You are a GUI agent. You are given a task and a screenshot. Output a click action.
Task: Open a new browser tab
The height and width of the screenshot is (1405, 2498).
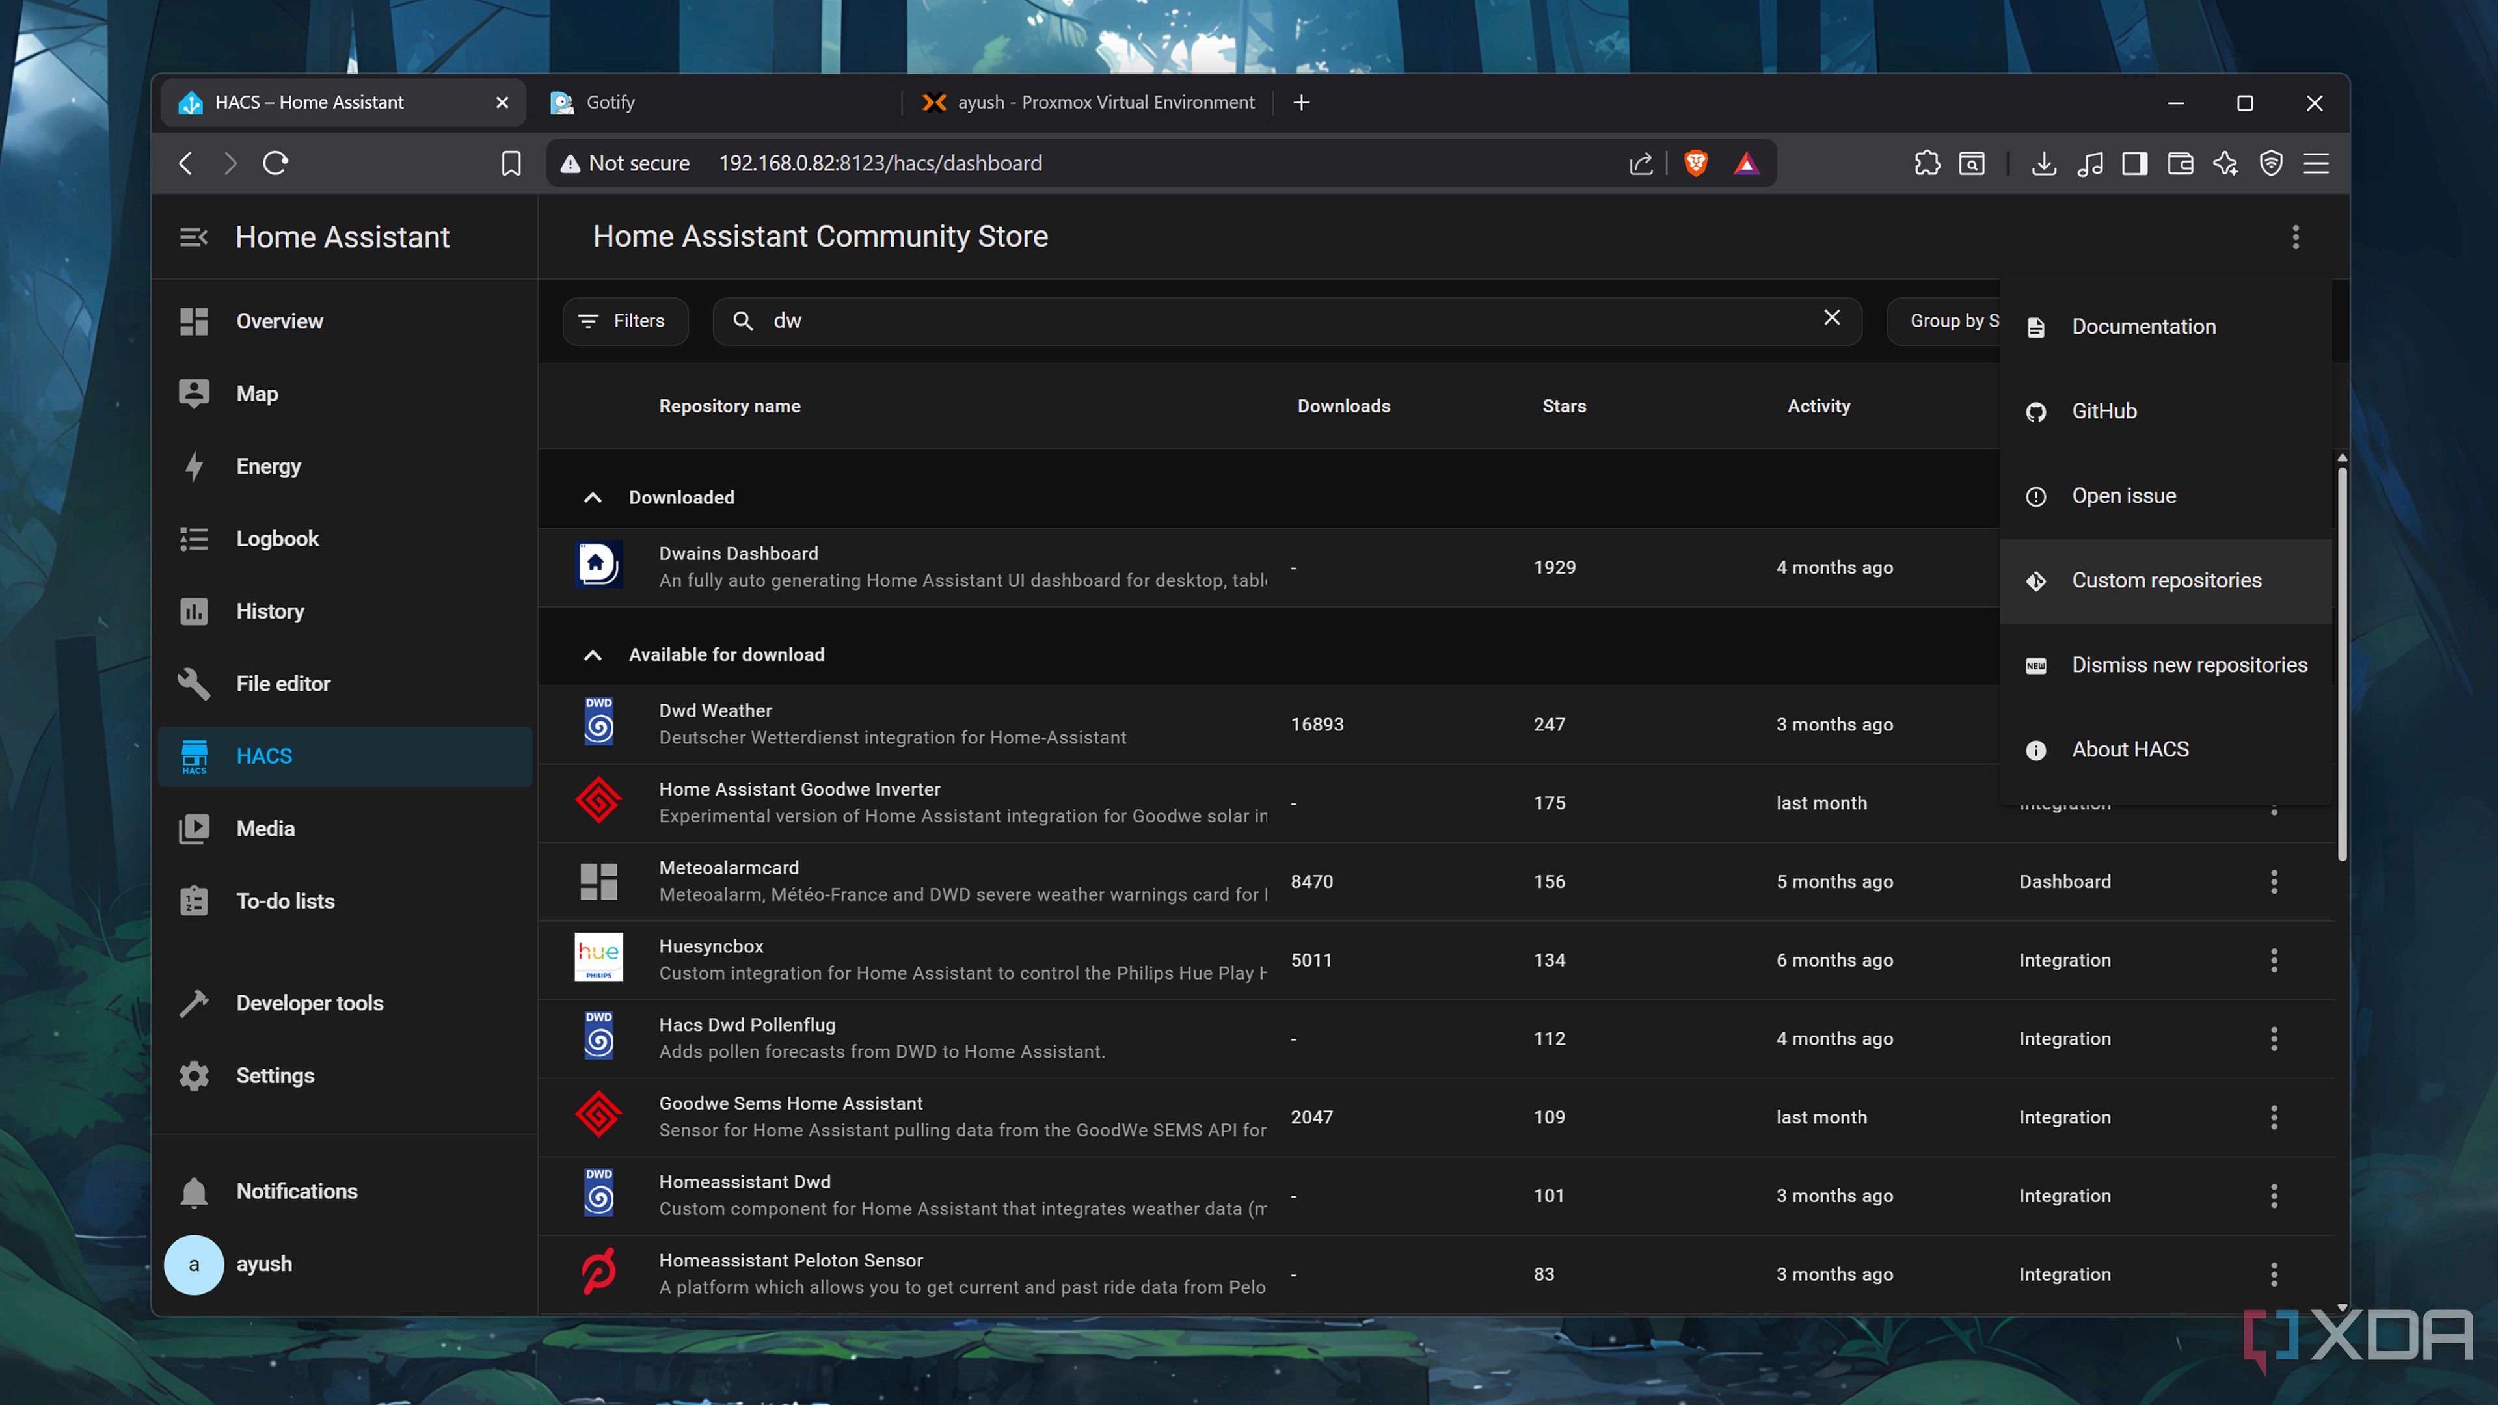pos(1301,103)
